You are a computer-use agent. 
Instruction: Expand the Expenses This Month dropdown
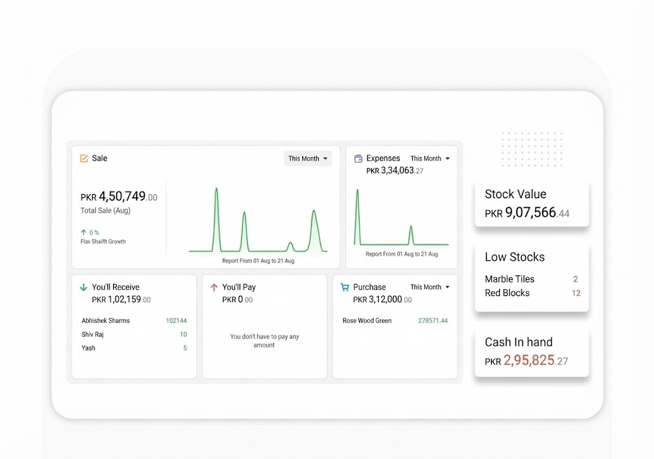[x=430, y=159]
